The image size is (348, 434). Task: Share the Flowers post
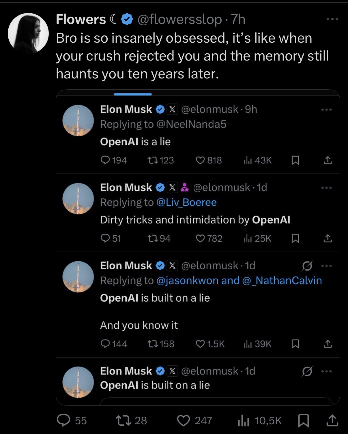point(332,420)
